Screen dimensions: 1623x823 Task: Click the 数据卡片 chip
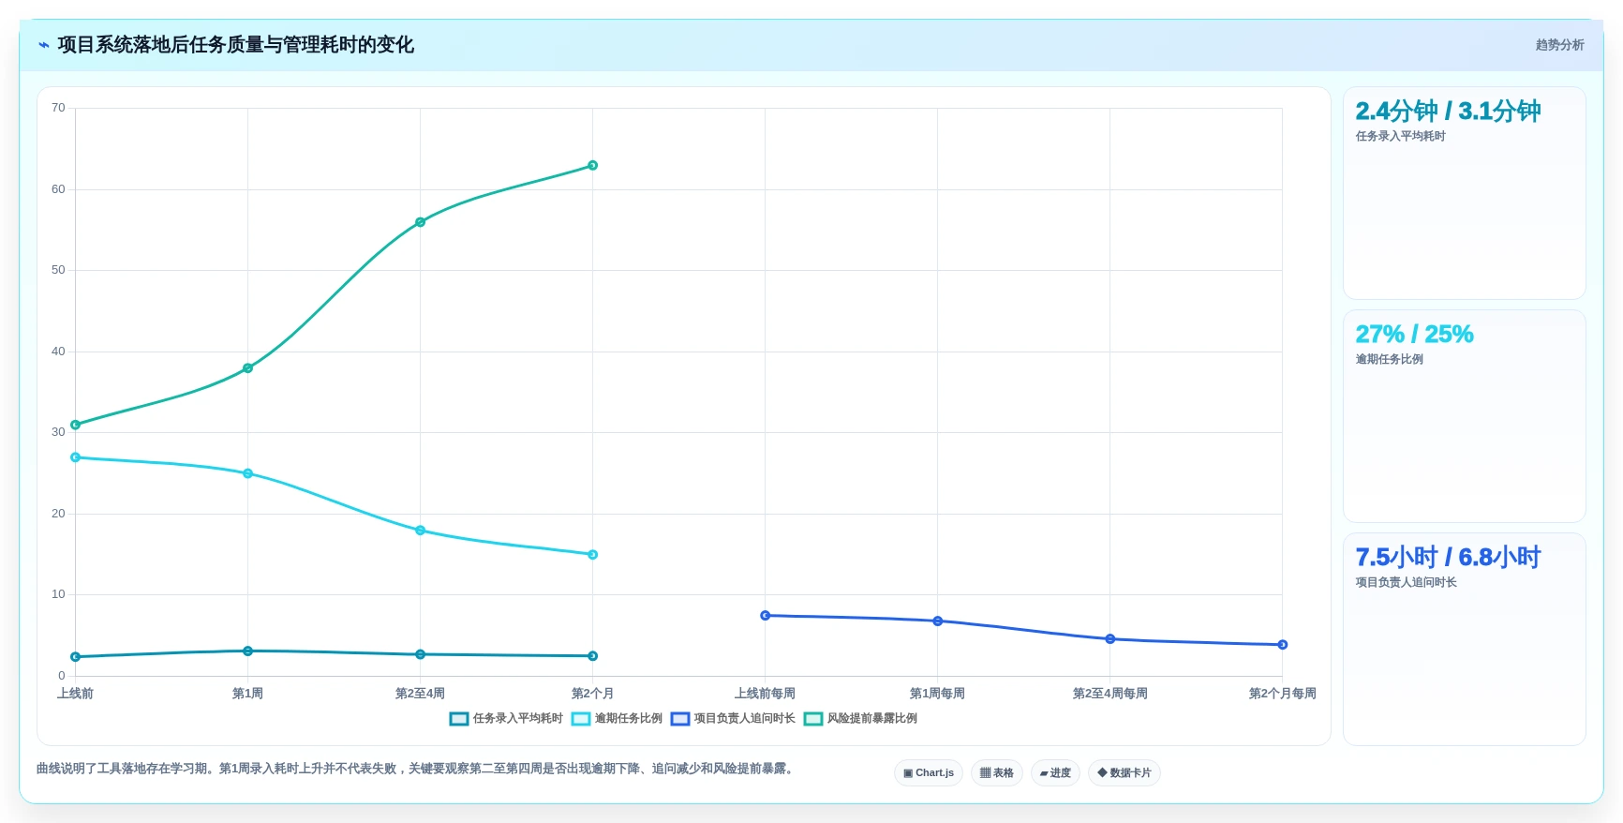pos(1124,773)
